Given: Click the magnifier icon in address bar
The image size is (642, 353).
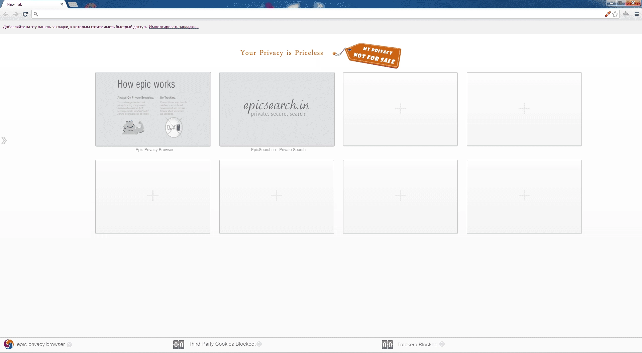Looking at the screenshot, I should point(36,14).
